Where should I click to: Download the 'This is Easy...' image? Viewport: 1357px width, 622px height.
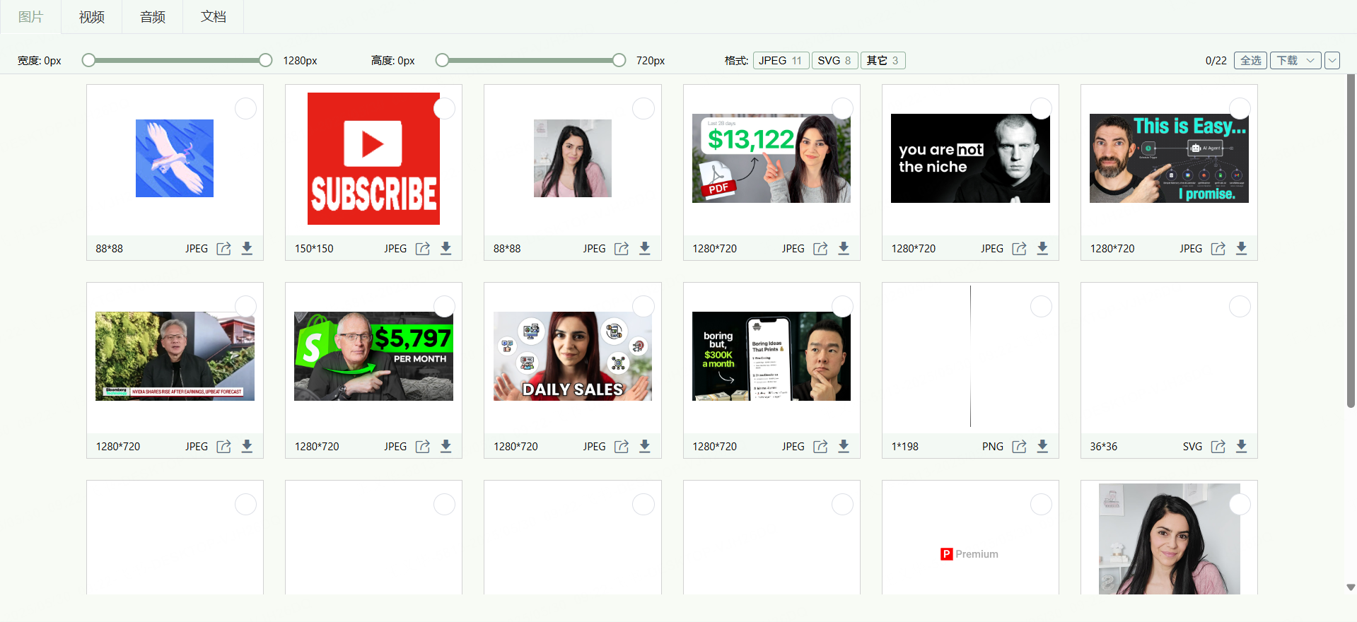(x=1241, y=249)
